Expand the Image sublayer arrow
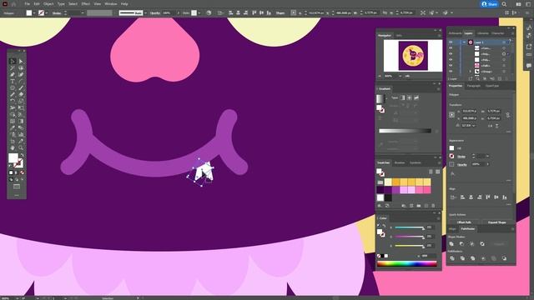Viewport: 534px width, 300px height. (x=471, y=72)
